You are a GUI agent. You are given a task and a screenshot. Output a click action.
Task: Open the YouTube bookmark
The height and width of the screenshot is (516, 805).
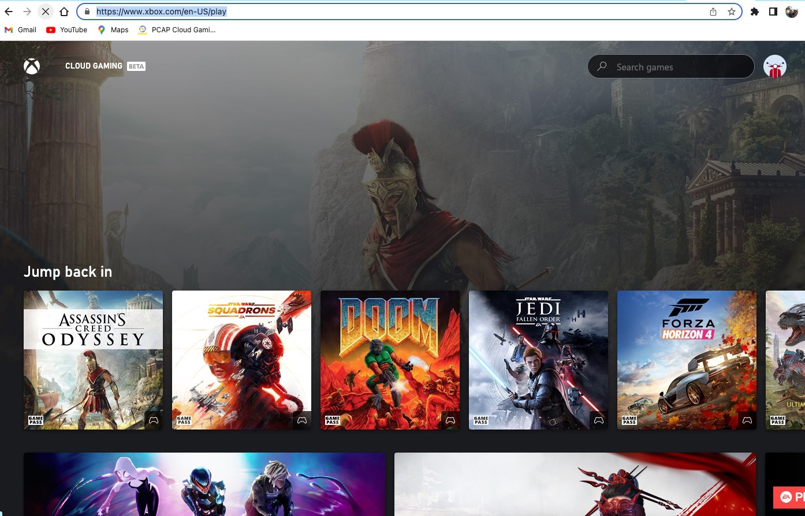[x=66, y=30]
